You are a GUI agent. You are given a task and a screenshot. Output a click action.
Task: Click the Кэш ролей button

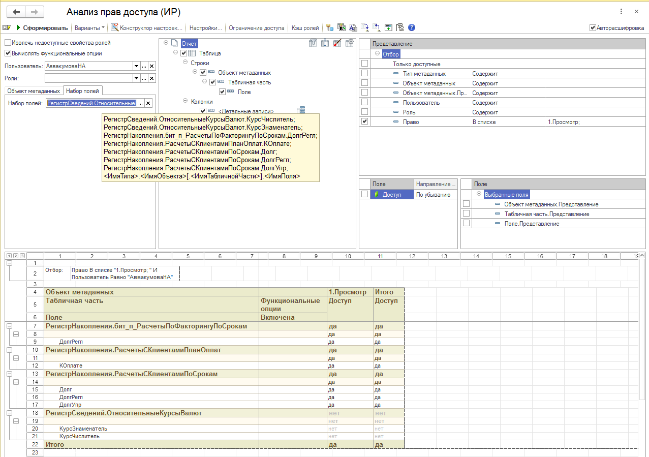click(x=305, y=28)
